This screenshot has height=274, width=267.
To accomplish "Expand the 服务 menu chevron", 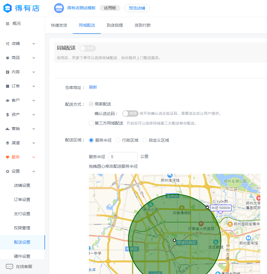I will (34, 157).
